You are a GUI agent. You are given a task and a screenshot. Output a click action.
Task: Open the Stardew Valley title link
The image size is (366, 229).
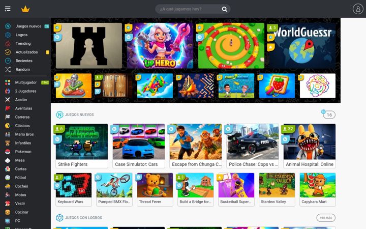point(273,202)
